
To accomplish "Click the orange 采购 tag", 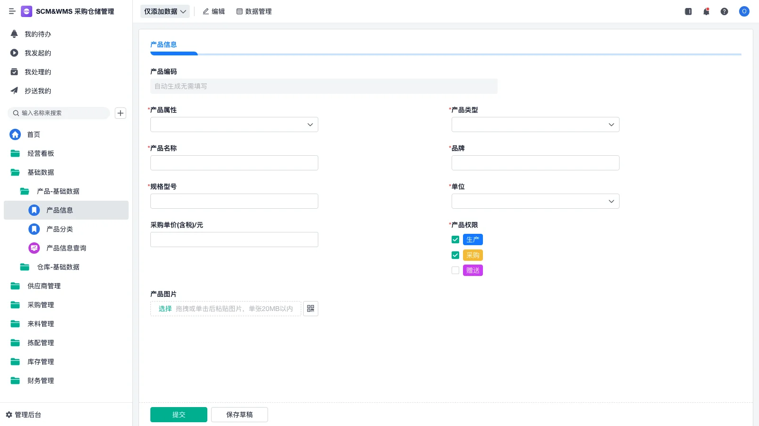I will 473,255.
